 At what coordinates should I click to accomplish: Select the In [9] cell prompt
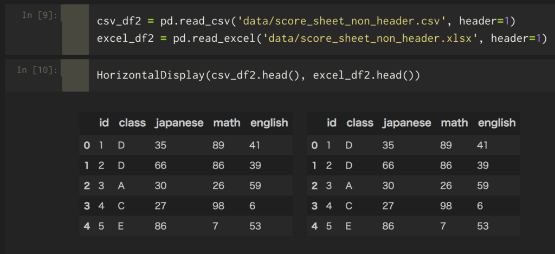tap(39, 16)
